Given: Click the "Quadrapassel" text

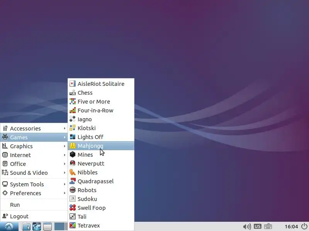Looking at the screenshot, I should tap(95, 181).
